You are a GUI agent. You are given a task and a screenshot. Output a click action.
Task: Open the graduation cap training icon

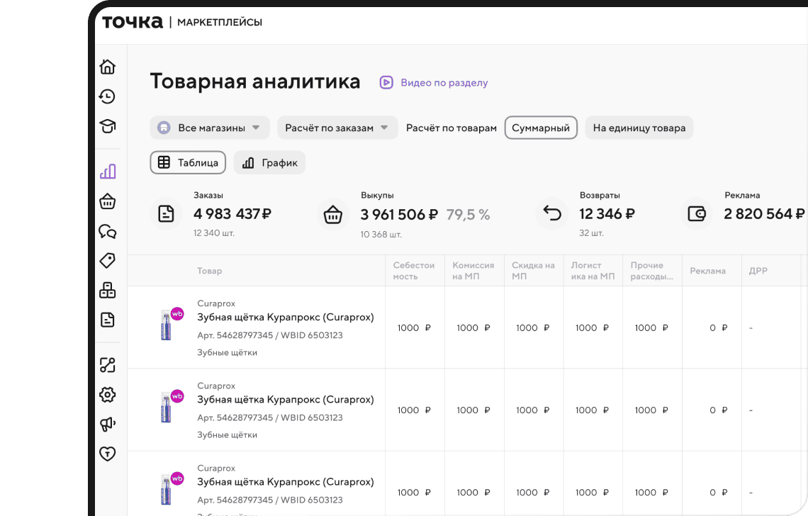click(x=107, y=127)
